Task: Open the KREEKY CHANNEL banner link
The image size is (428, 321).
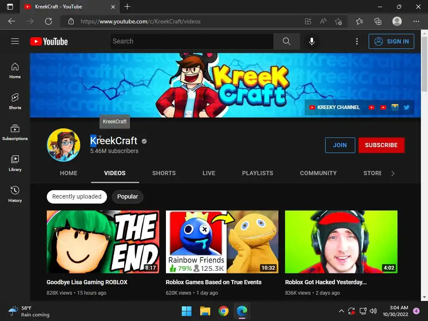Action: point(334,107)
